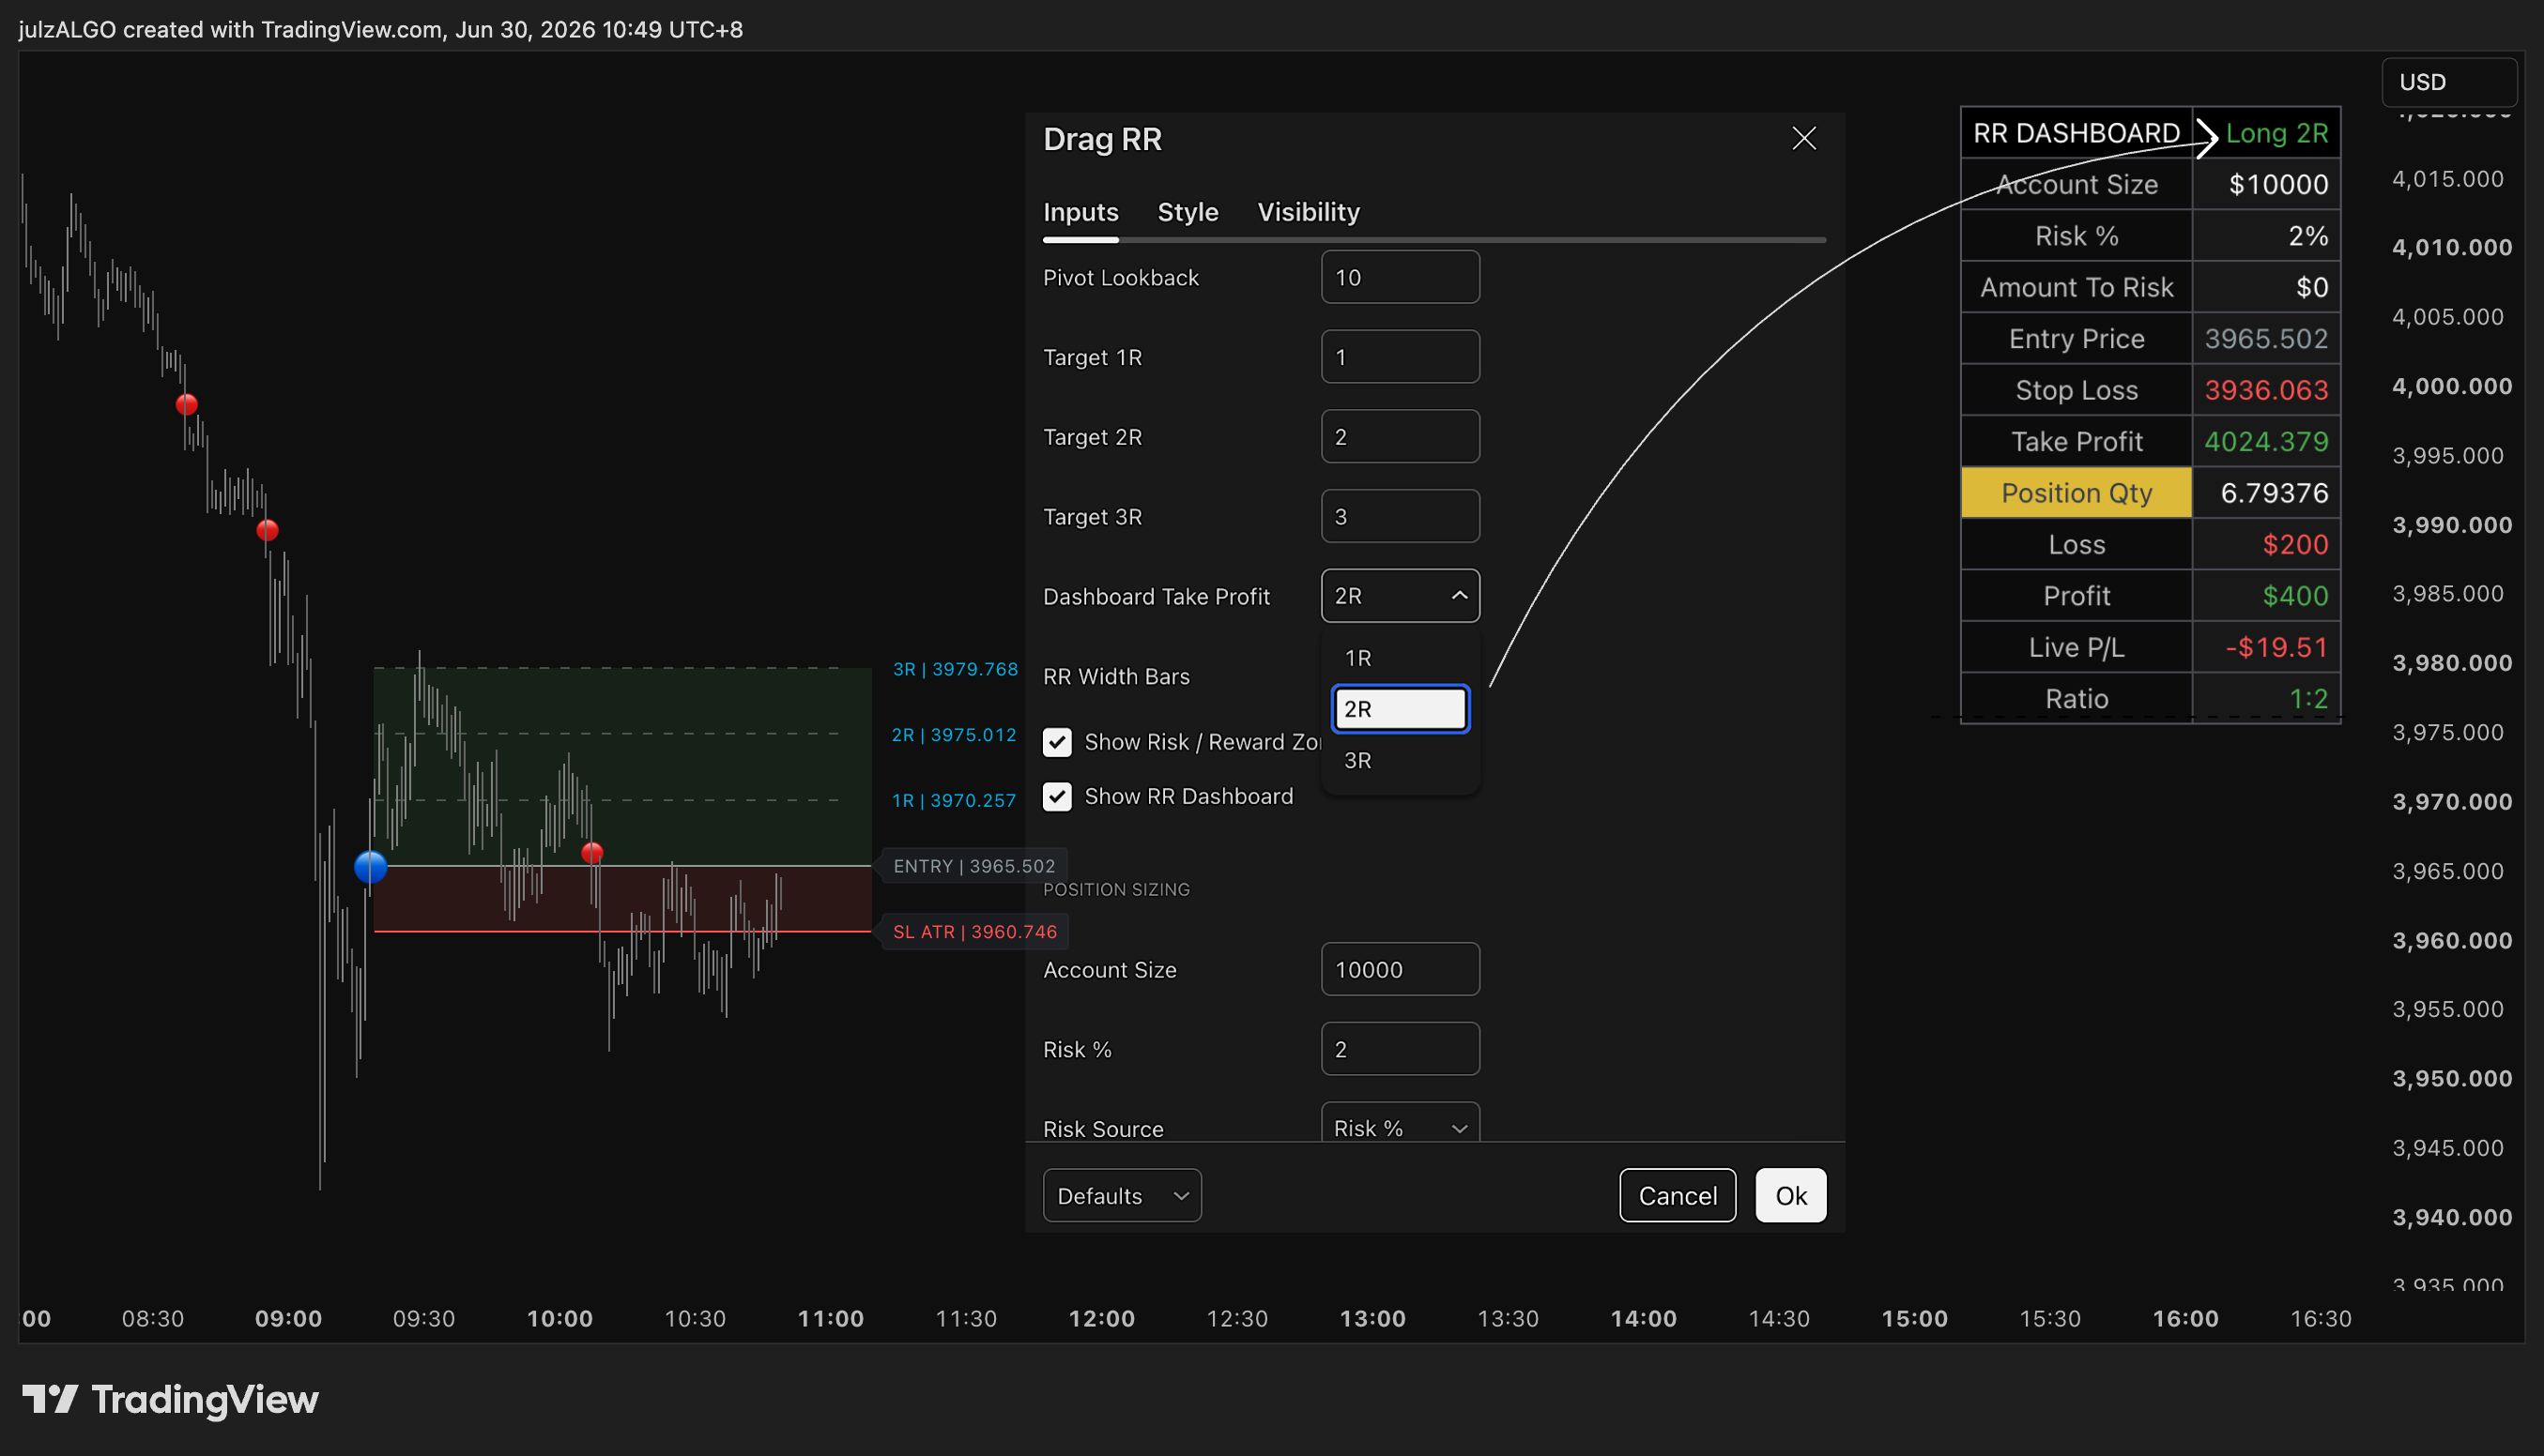Click the ENTRY | 3965.502 price label
This screenshot has height=1456, width=2544.
pos(973,866)
